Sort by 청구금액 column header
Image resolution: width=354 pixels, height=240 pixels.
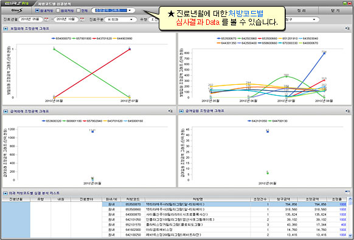[x=283, y=199]
